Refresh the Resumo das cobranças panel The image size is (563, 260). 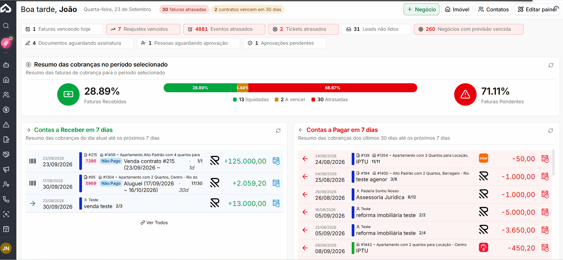(x=551, y=65)
